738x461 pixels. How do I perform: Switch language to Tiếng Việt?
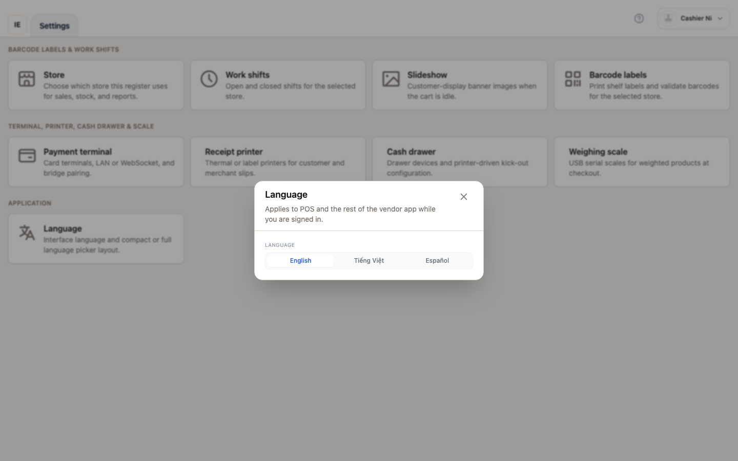(369, 261)
